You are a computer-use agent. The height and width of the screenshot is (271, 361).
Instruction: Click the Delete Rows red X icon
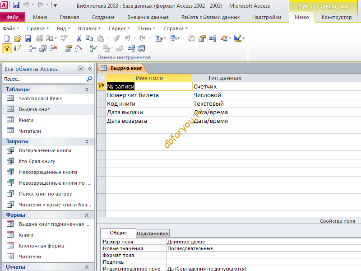pyautogui.click(x=53, y=48)
